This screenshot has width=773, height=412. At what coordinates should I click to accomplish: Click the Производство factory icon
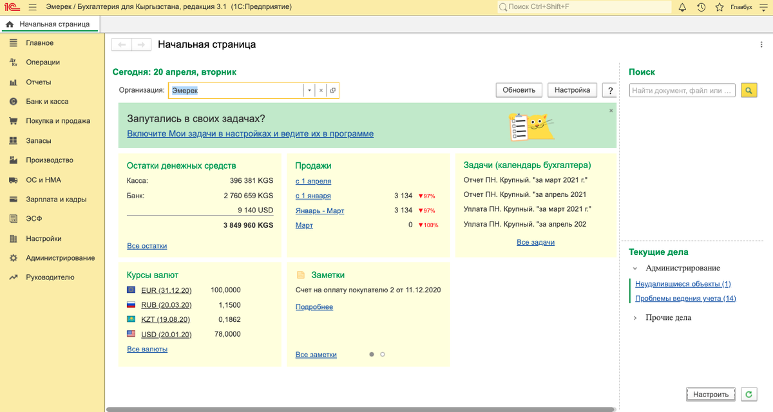pos(13,160)
